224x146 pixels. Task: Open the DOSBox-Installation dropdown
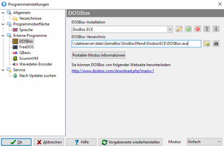click(x=170, y=30)
